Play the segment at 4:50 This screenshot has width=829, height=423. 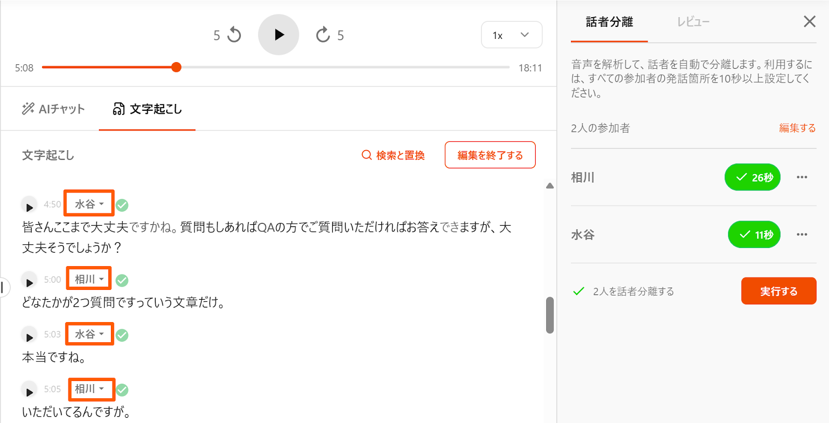point(29,206)
